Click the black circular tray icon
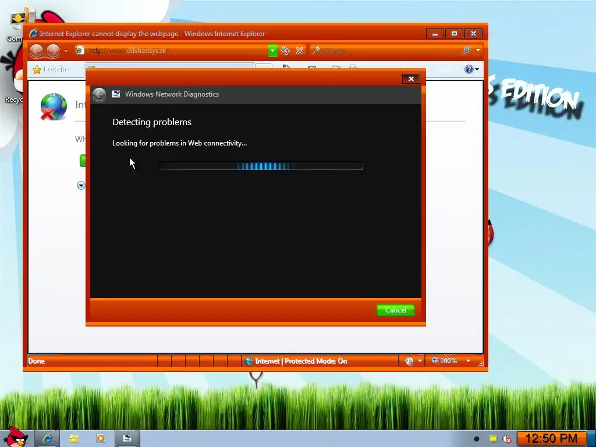 click(476, 439)
